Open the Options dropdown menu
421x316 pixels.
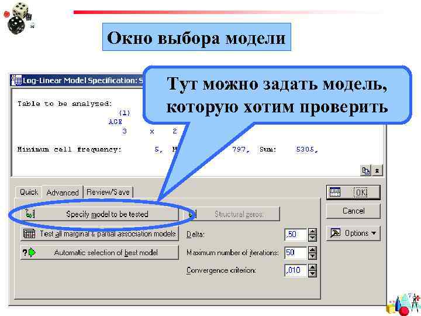[353, 233]
